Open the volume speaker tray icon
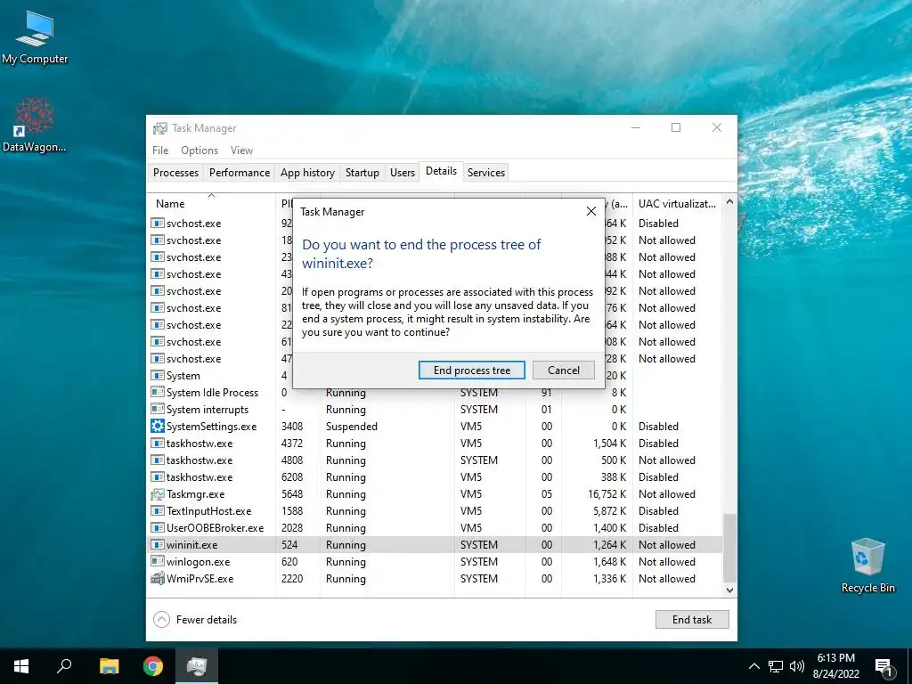 [797, 666]
